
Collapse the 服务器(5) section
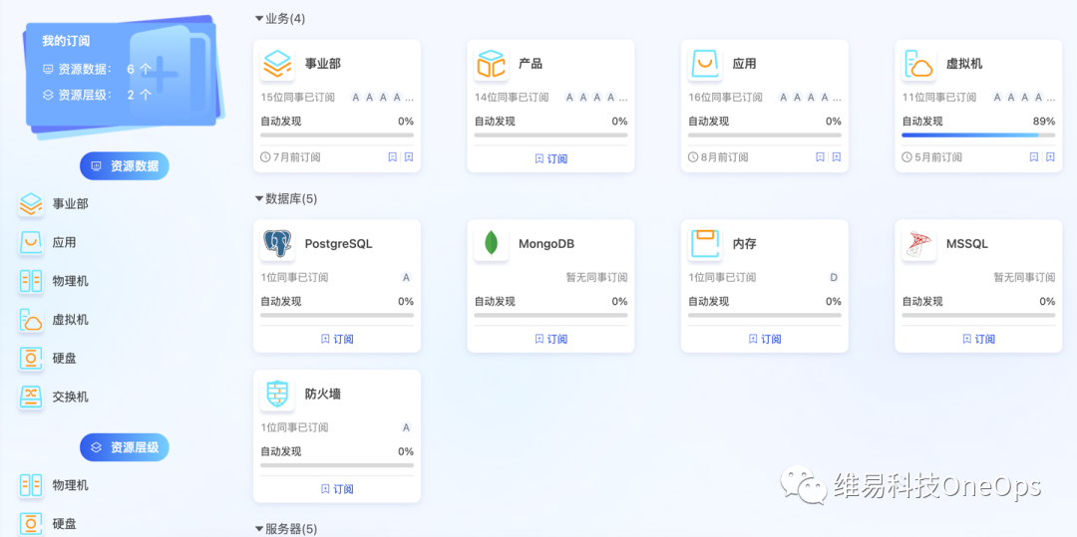tap(259, 529)
